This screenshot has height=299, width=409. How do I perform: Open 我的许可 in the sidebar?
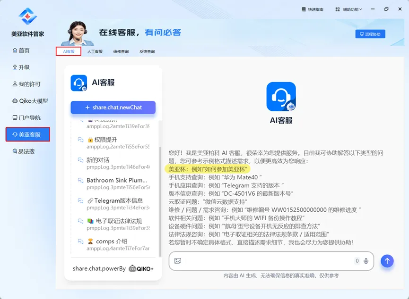click(x=26, y=84)
